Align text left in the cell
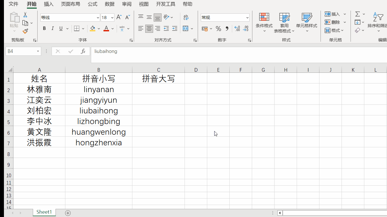Image resolution: width=387 pixels, height=217 pixels. [141, 28]
